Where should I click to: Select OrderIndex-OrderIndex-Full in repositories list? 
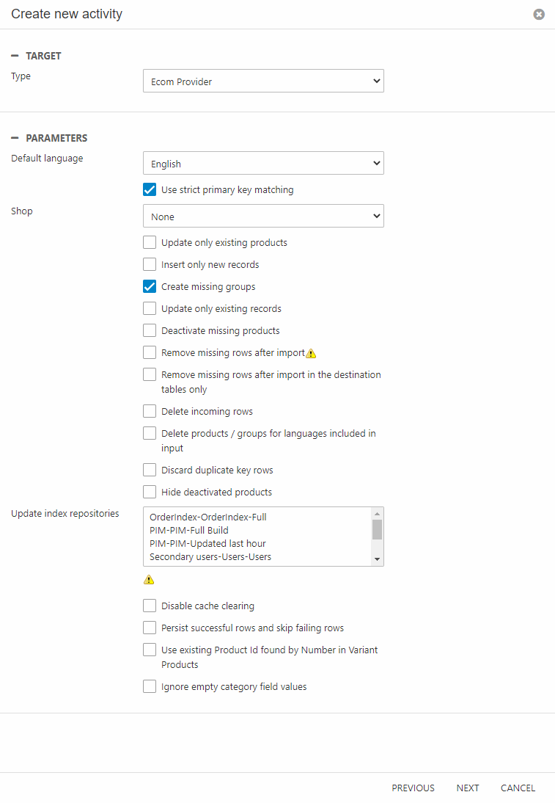(x=208, y=517)
